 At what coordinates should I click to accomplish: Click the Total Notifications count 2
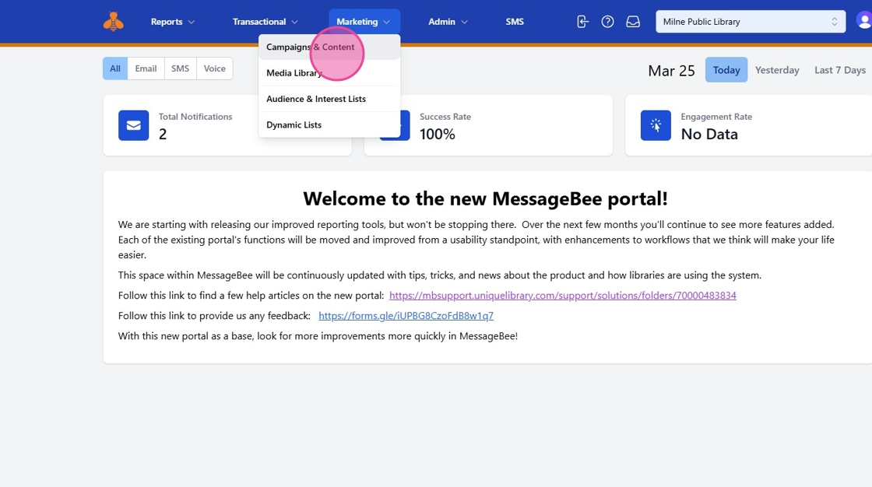pyautogui.click(x=163, y=134)
